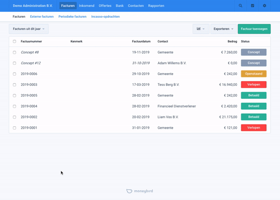The image size is (280, 200).
Task: Open the chart statistics dropdown
Action: point(201,29)
